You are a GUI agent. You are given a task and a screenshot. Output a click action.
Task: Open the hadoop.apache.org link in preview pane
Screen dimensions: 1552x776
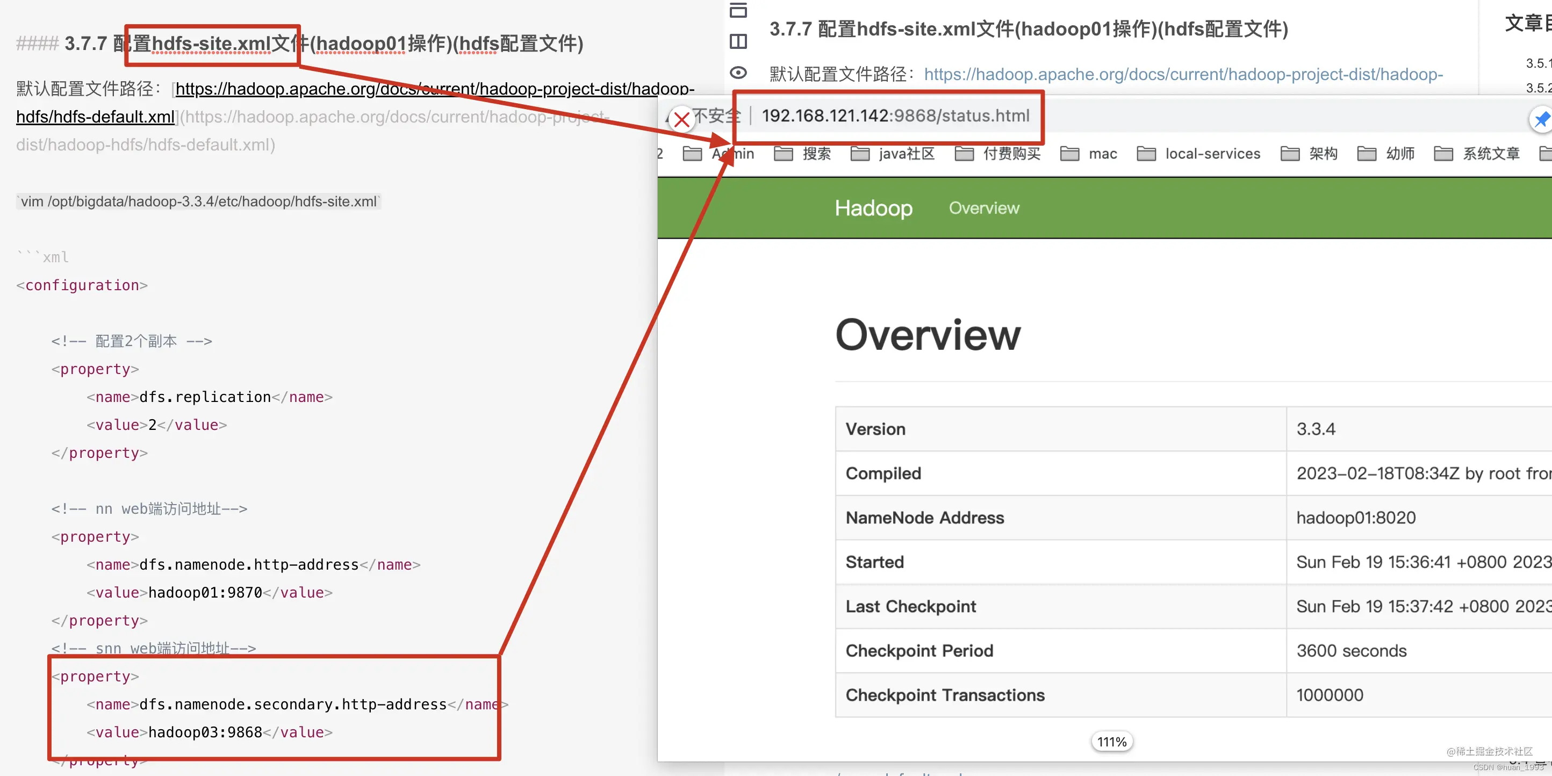(x=1183, y=74)
